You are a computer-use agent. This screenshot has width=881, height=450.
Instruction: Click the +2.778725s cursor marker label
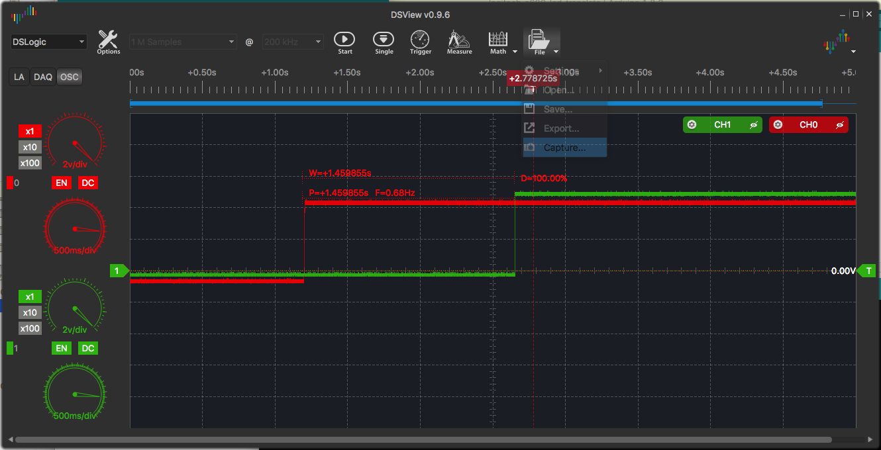533,78
